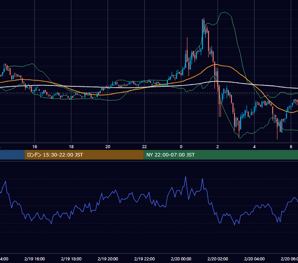
Task: Click the 20 hour label on price chart axis
Action: point(108,147)
